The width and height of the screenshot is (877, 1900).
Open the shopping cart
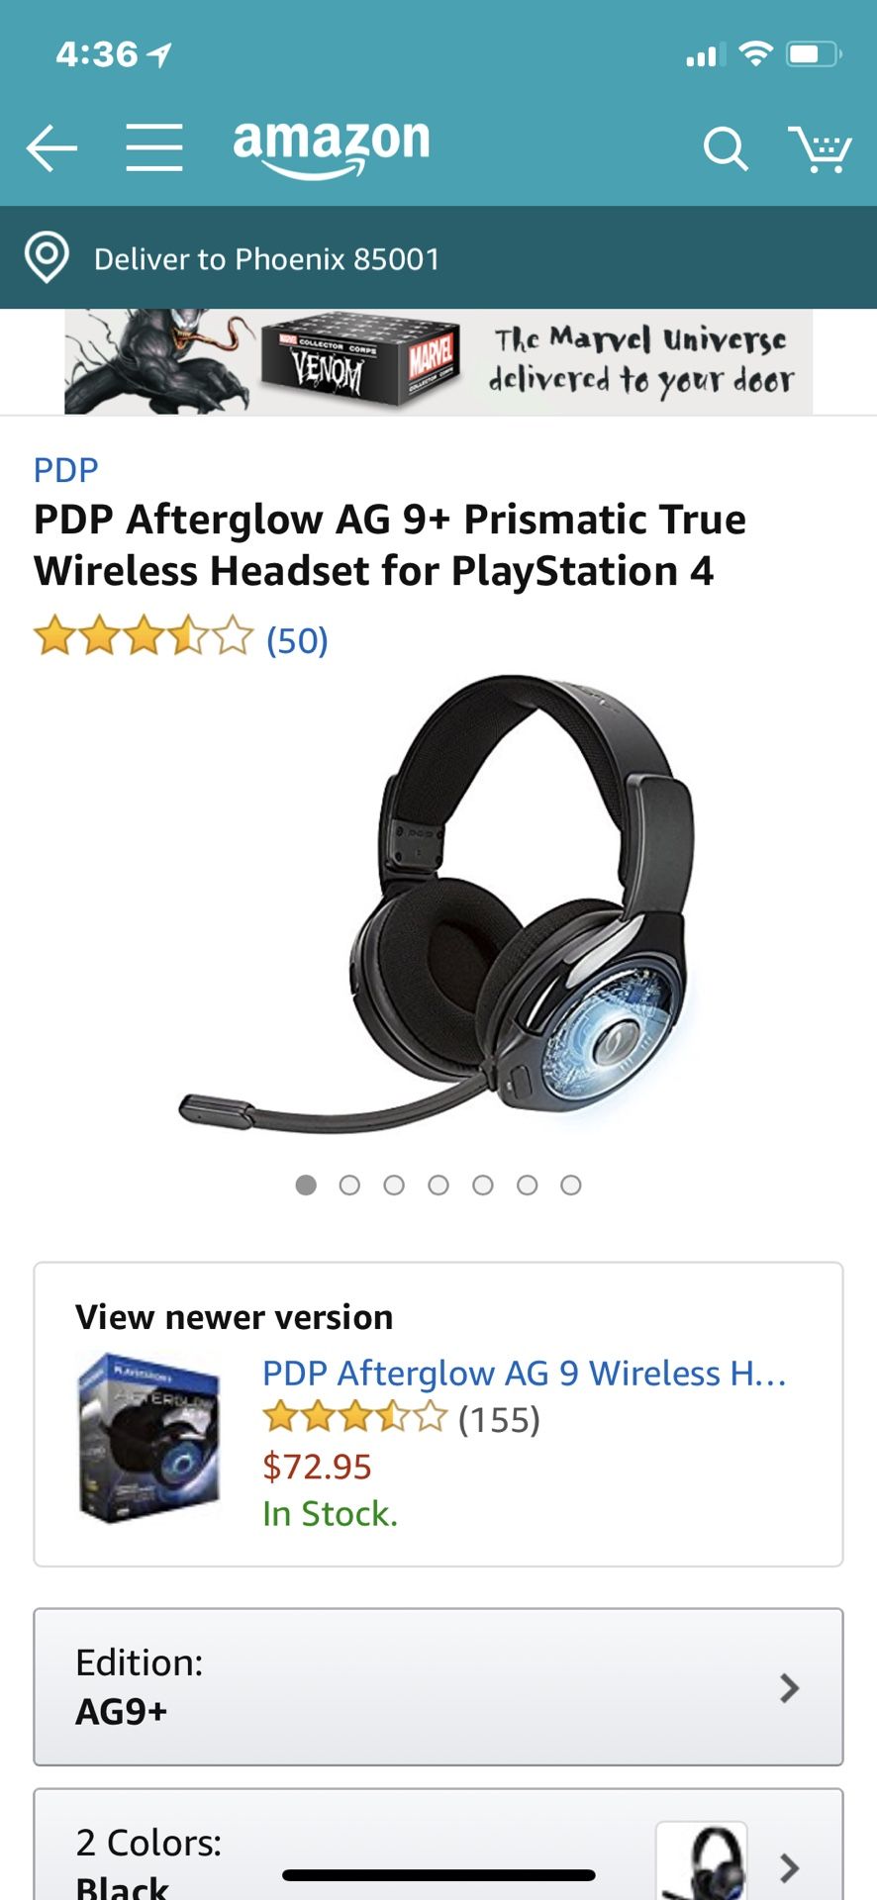[821, 148]
